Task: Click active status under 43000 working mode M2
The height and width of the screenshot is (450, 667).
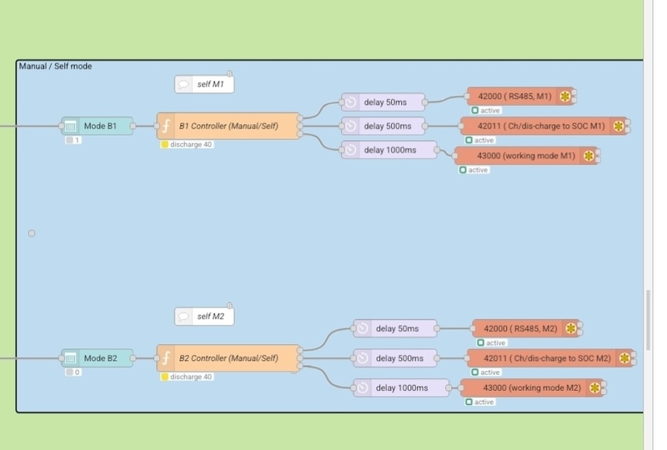Action: tap(480, 402)
